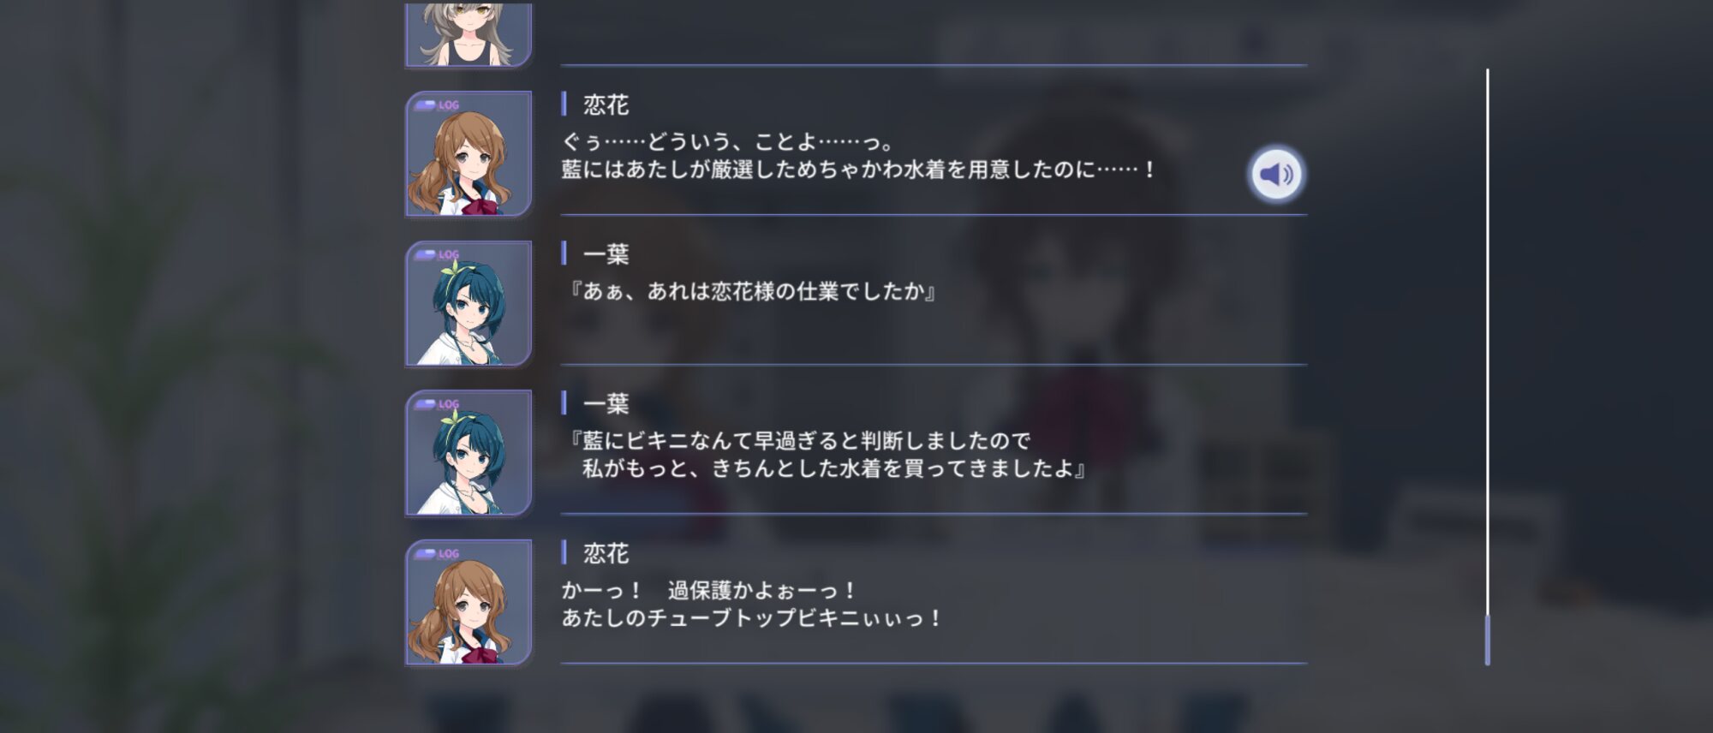
Task: Click the 恋花 name label in last entry
Action: click(606, 553)
